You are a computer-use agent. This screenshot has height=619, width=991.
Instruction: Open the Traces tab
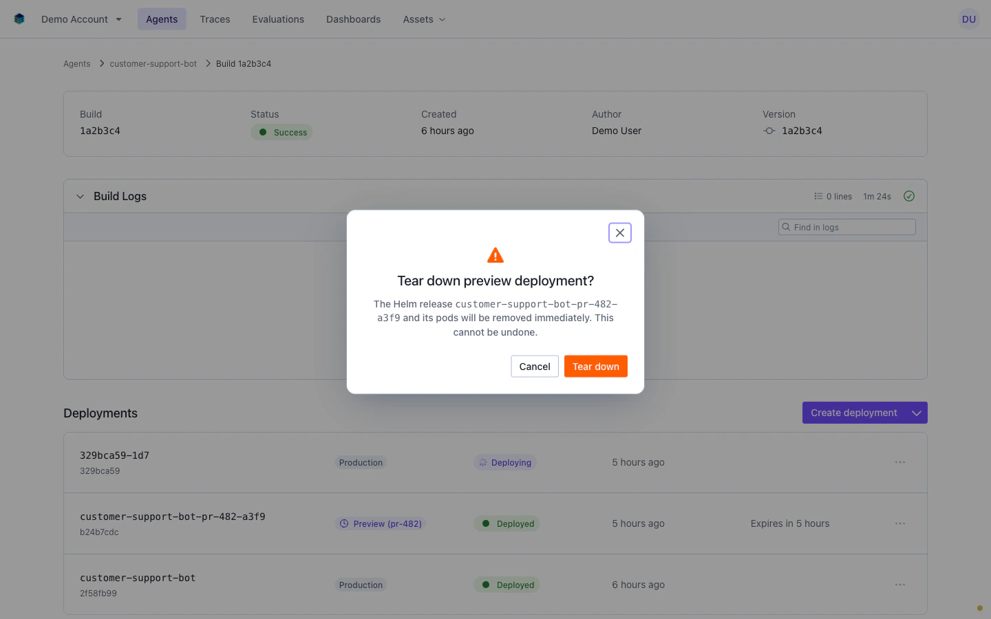click(x=215, y=19)
